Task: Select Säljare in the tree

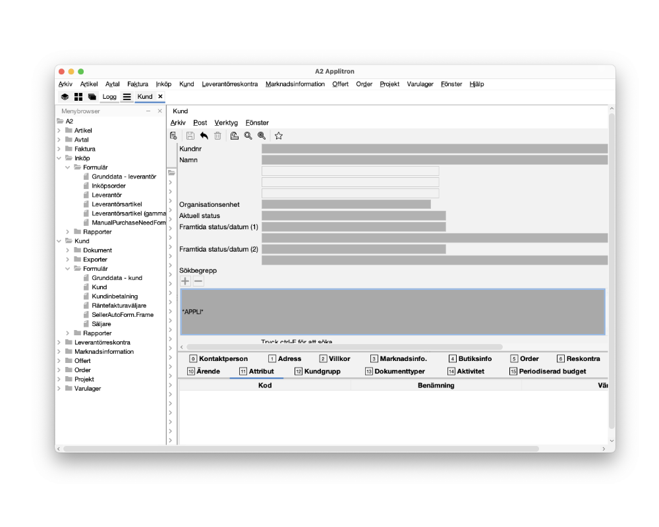Action: [x=101, y=325]
